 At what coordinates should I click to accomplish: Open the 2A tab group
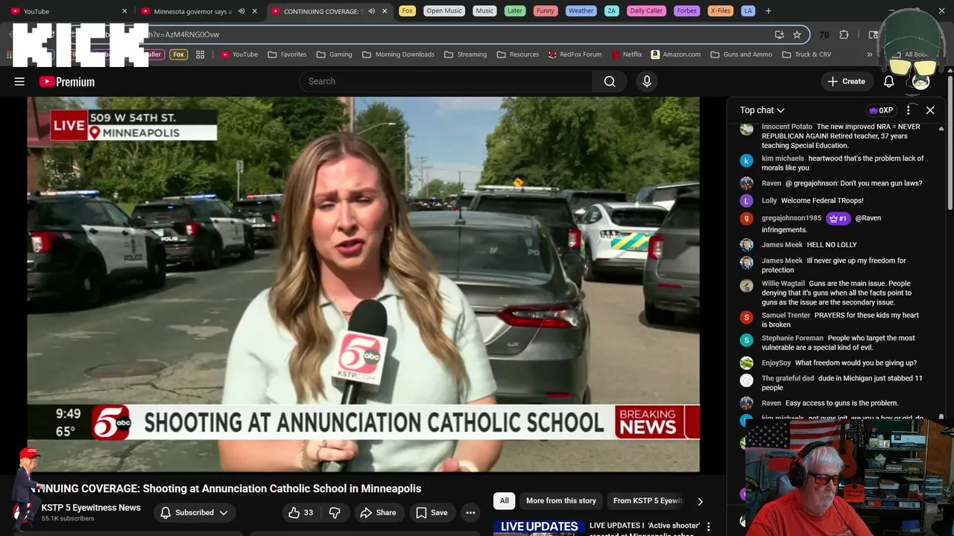coord(612,11)
